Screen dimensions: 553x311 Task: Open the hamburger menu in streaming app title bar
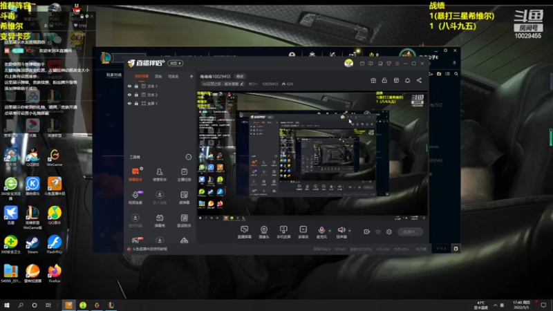(x=397, y=64)
